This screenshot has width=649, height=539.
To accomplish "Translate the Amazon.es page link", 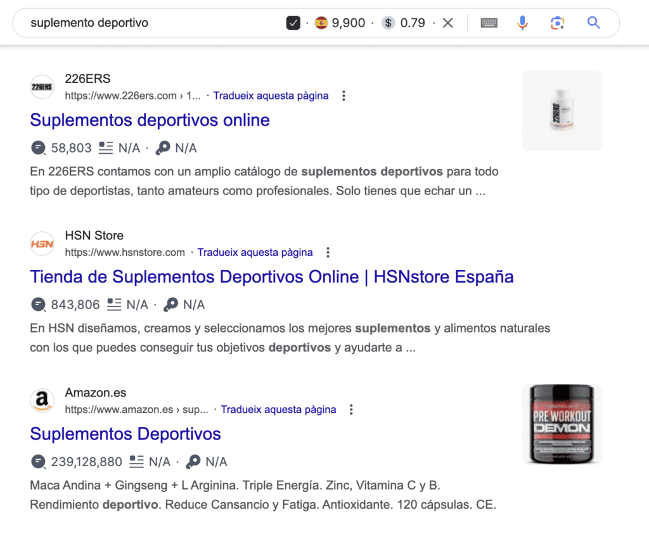I will tap(278, 410).
